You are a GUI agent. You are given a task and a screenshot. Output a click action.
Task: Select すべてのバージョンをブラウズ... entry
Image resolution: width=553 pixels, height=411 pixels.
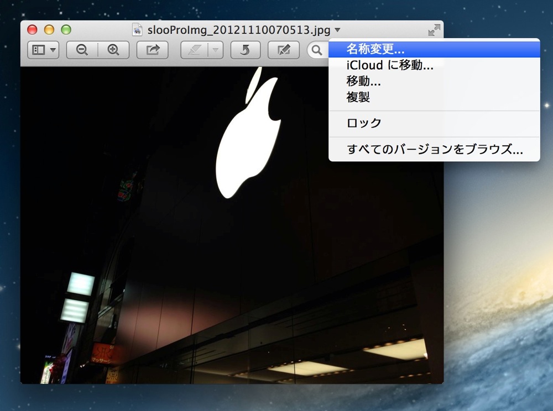pyautogui.click(x=434, y=149)
